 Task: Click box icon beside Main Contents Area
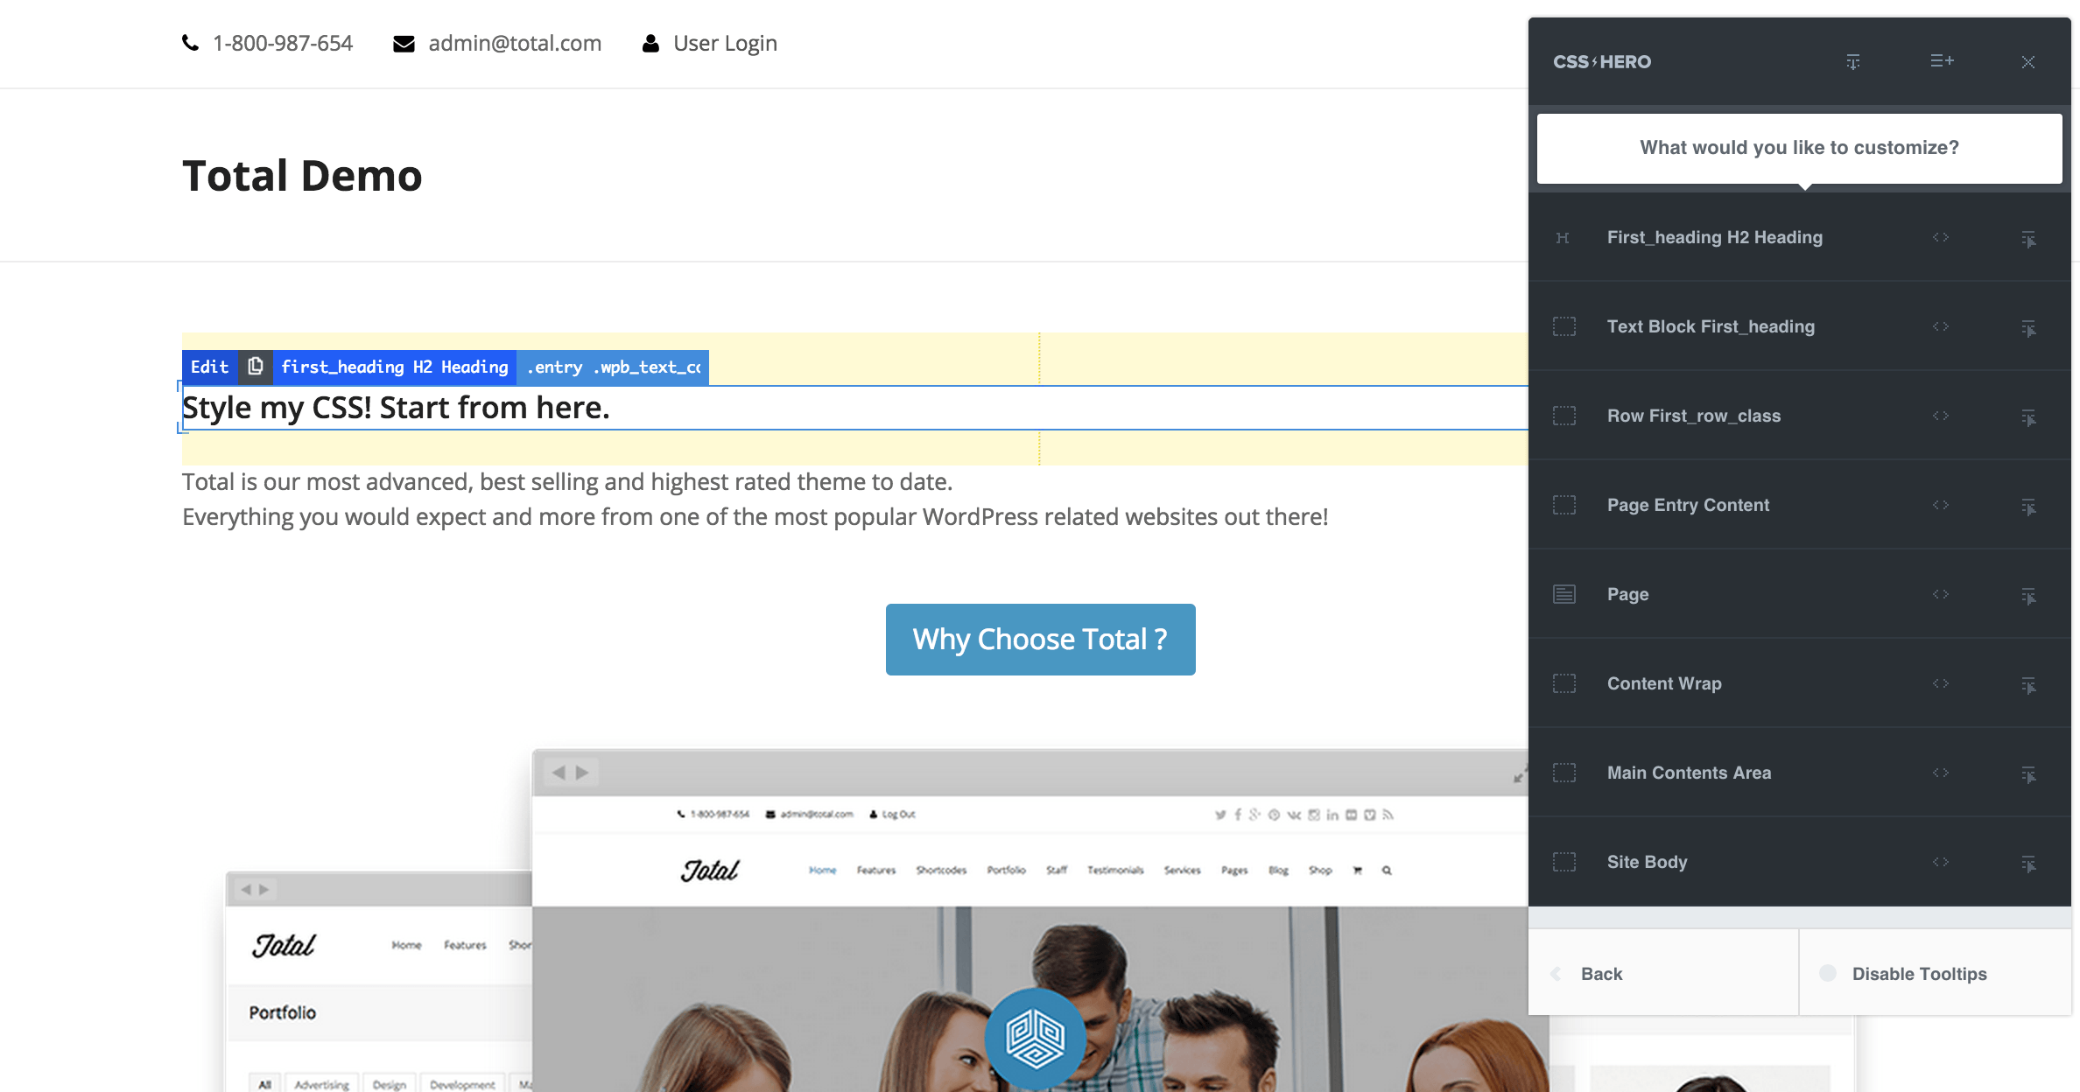(1564, 773)
